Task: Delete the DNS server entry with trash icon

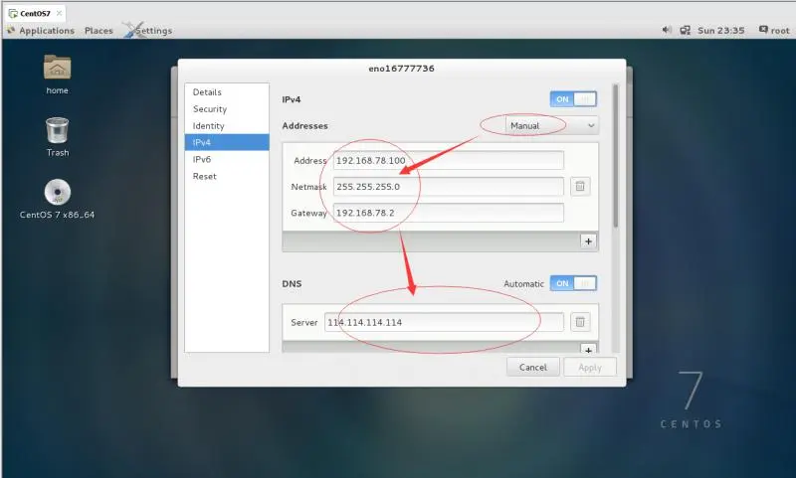Action: coord(580,322)
